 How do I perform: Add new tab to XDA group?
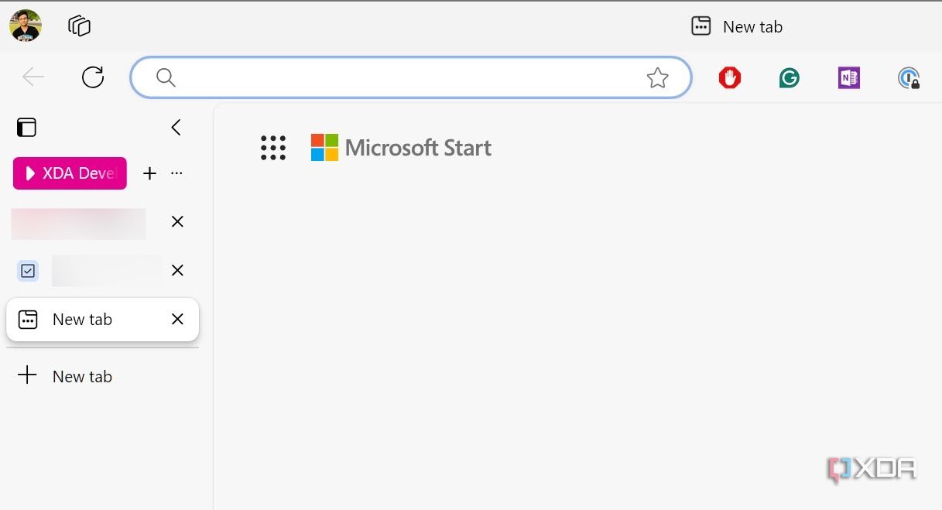[x=150, y=173]
